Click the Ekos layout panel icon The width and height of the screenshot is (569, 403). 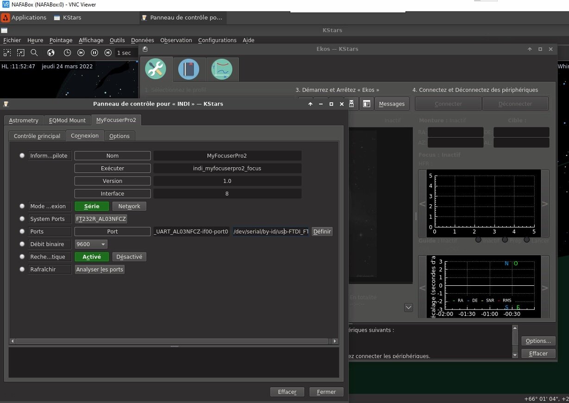coord(366,104)
